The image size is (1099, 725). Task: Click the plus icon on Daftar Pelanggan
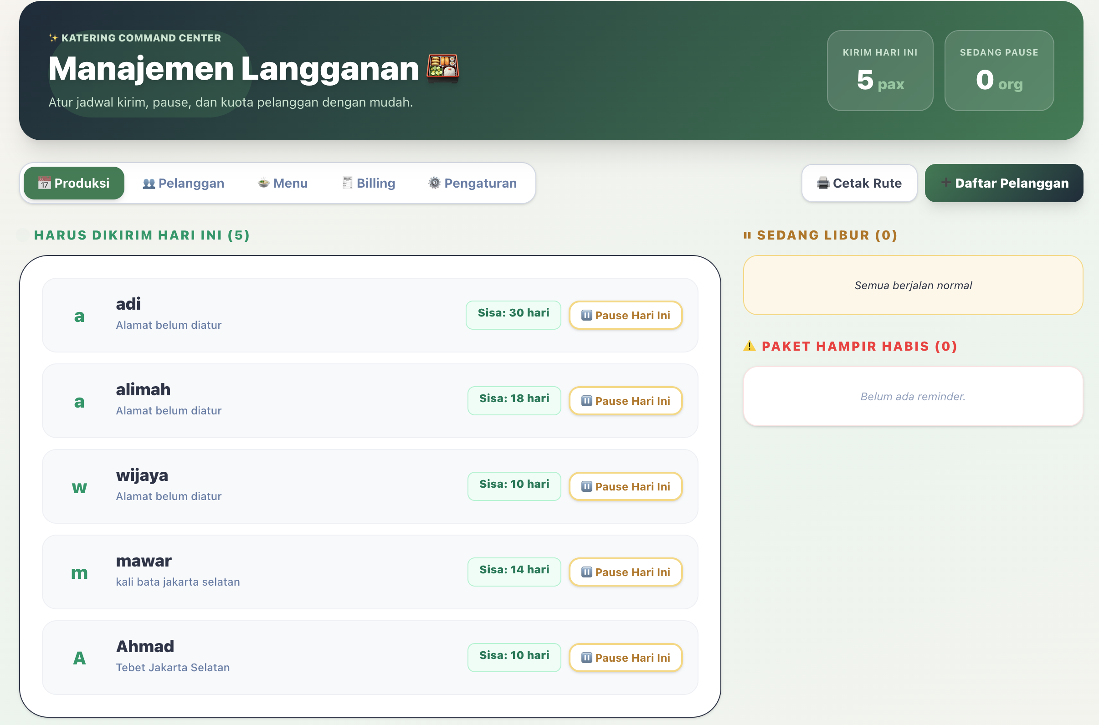946,183
